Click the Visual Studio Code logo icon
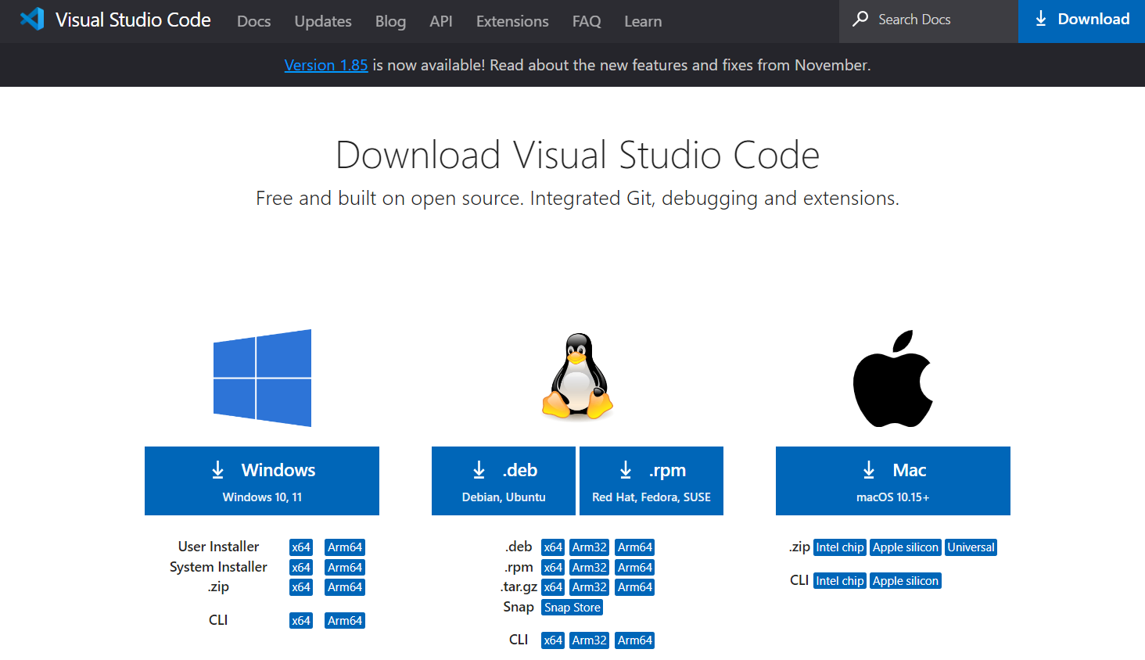Image resolution: width=1145 pixels, height=660 pixels. point(32,19)
